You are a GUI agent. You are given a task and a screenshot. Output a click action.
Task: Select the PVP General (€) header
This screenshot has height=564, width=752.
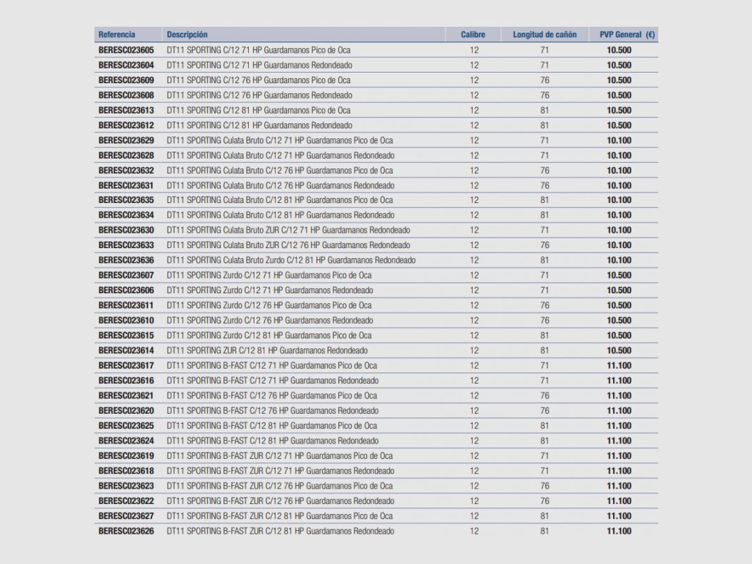[627, 35]
